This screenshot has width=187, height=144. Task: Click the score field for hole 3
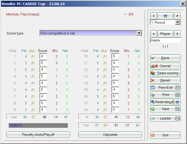click(x=43, y=70)
